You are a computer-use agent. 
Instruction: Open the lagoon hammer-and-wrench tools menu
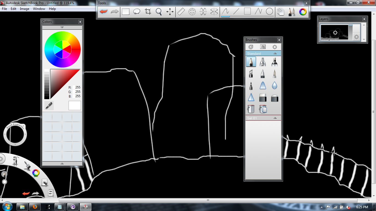tap(15, 160)
